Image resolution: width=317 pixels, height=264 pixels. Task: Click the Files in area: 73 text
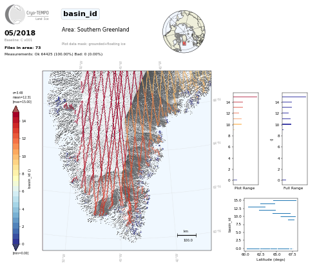23,48
